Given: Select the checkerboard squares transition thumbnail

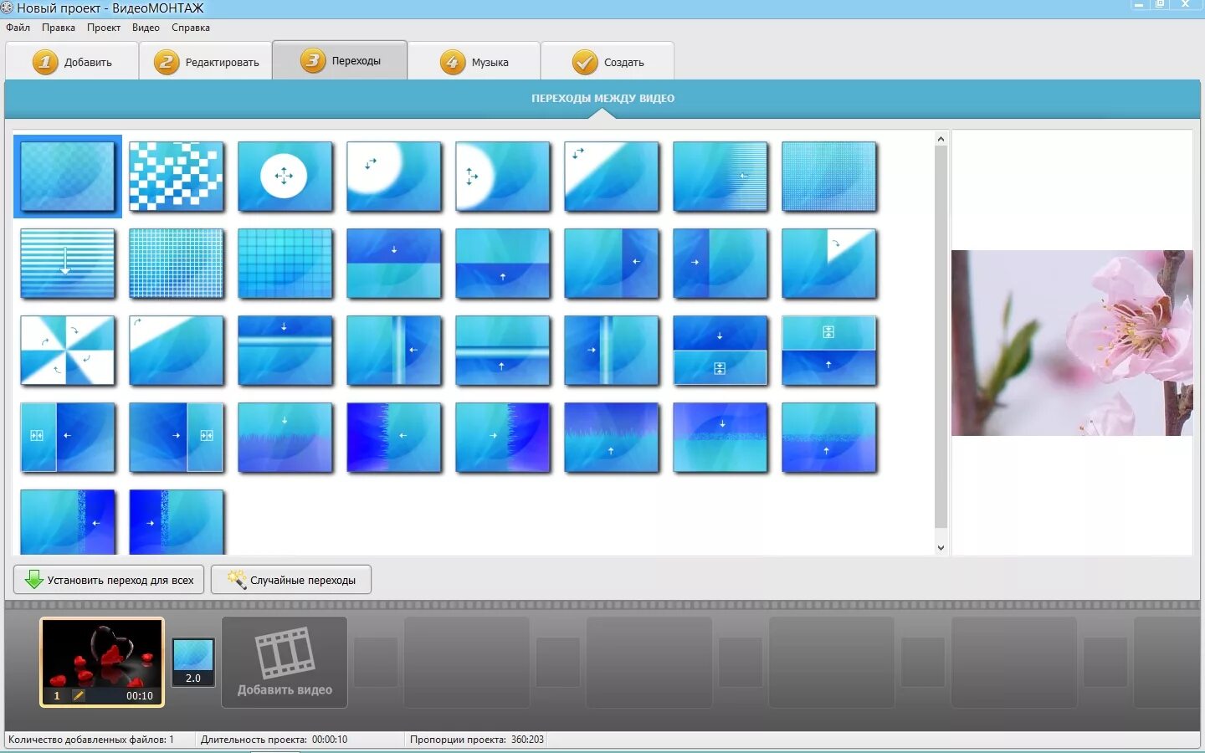Looking at the screenshot, I should (177, 177).
